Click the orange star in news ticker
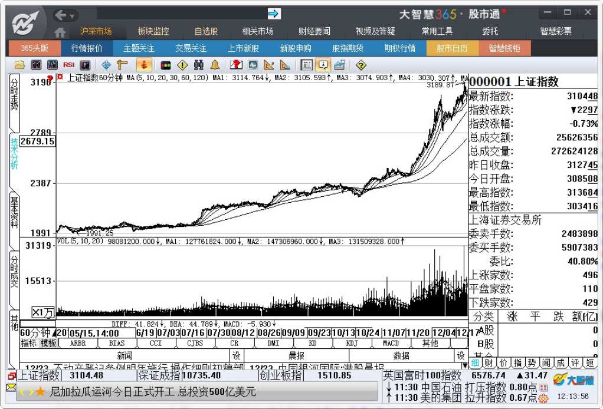 pos(40,392)
